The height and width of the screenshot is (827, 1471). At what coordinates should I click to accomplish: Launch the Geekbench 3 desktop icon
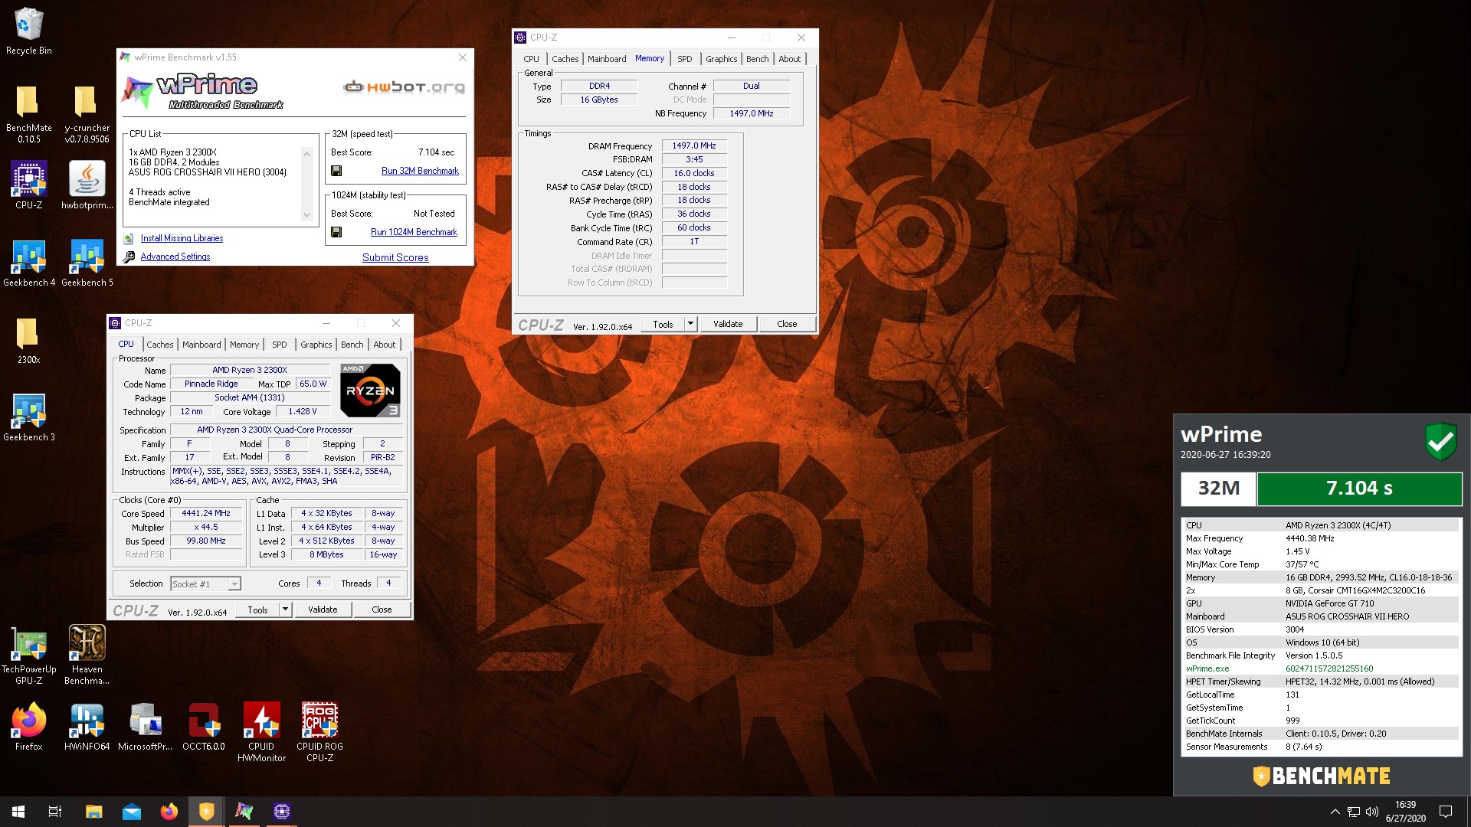29,417
